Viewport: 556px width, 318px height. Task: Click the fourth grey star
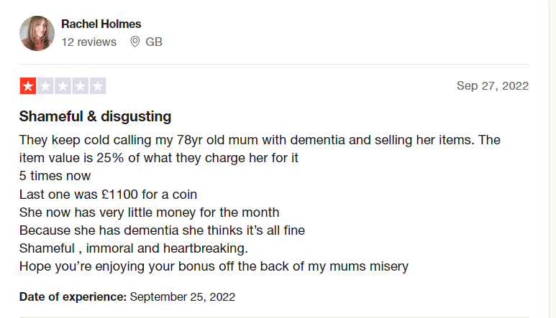80,86
